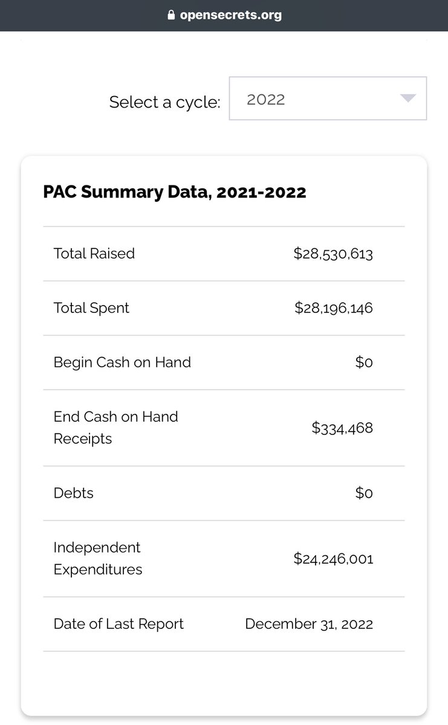Click the $0 value in the Debts row
This screenshot has height=725, width=448.
[x=364, y=493]
